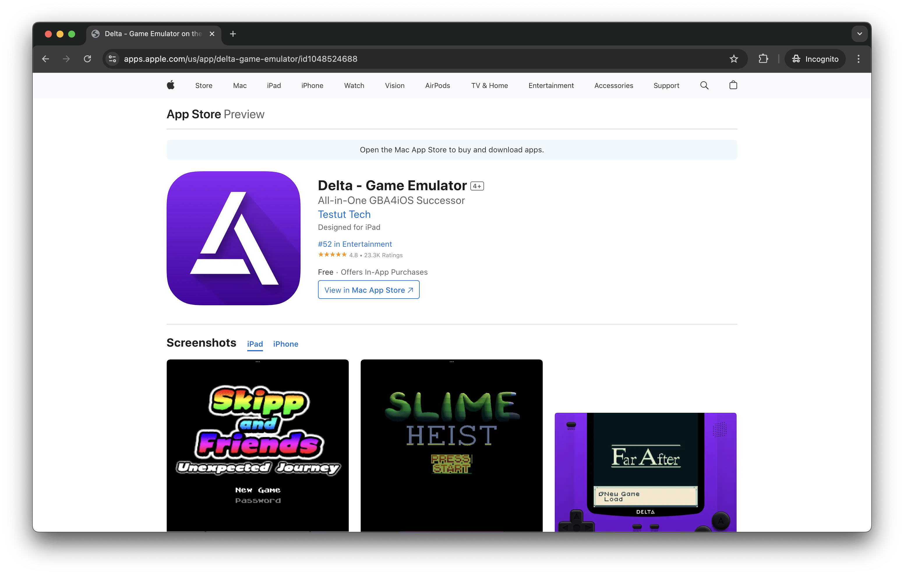Viewport: 904px width, 575px height.
Task: Open a new tab with plus icon
Action: click(x=233, y=34)
